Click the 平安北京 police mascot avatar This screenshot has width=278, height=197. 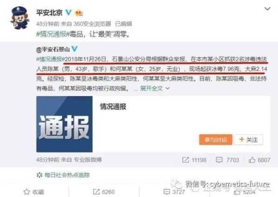pos(19,18)
